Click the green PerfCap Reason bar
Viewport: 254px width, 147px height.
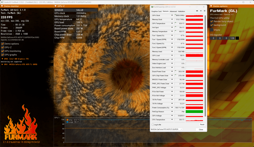(194, 112)
